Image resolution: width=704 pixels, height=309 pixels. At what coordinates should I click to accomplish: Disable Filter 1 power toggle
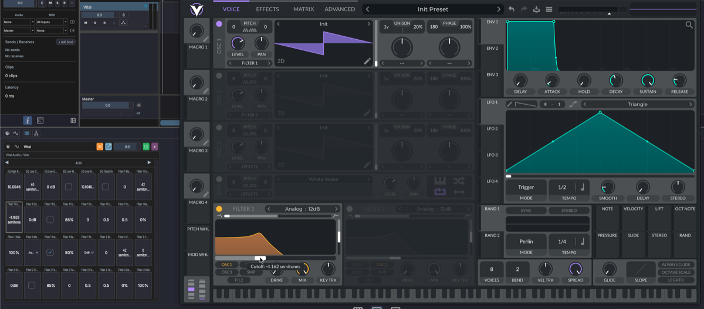click(x=219, y=208)
